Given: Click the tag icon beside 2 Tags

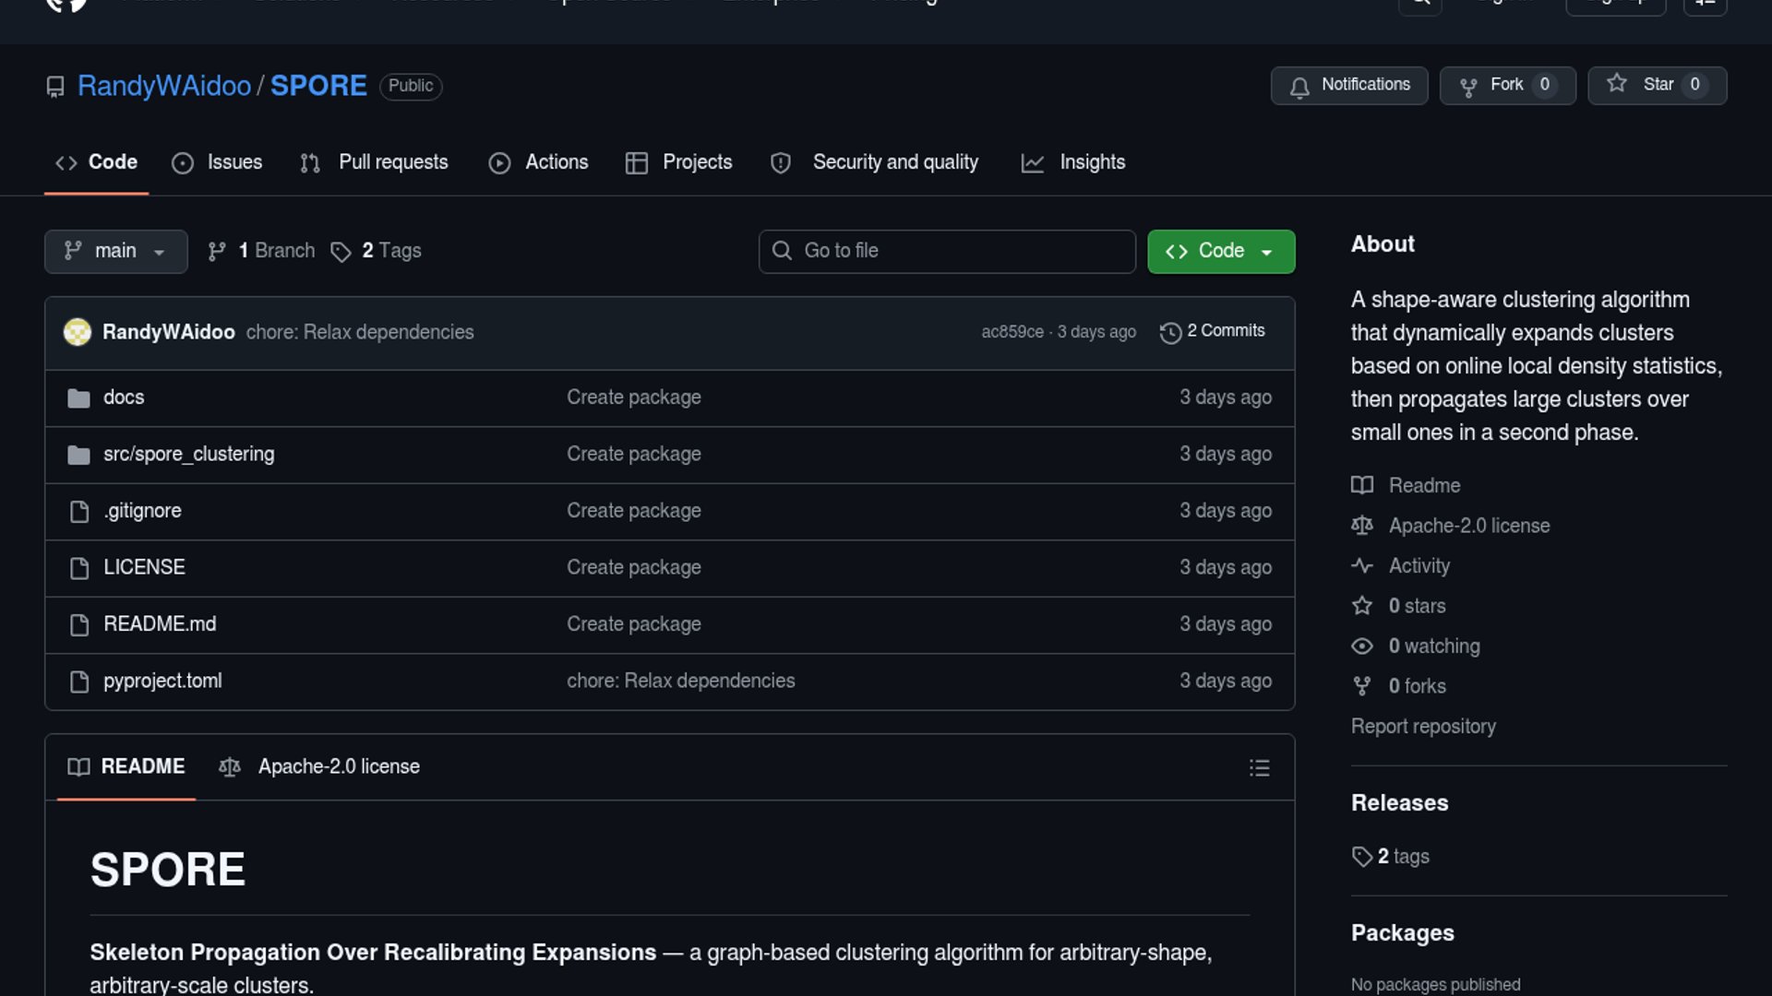Looking at the screenshot, I should [x=341, y=252].
